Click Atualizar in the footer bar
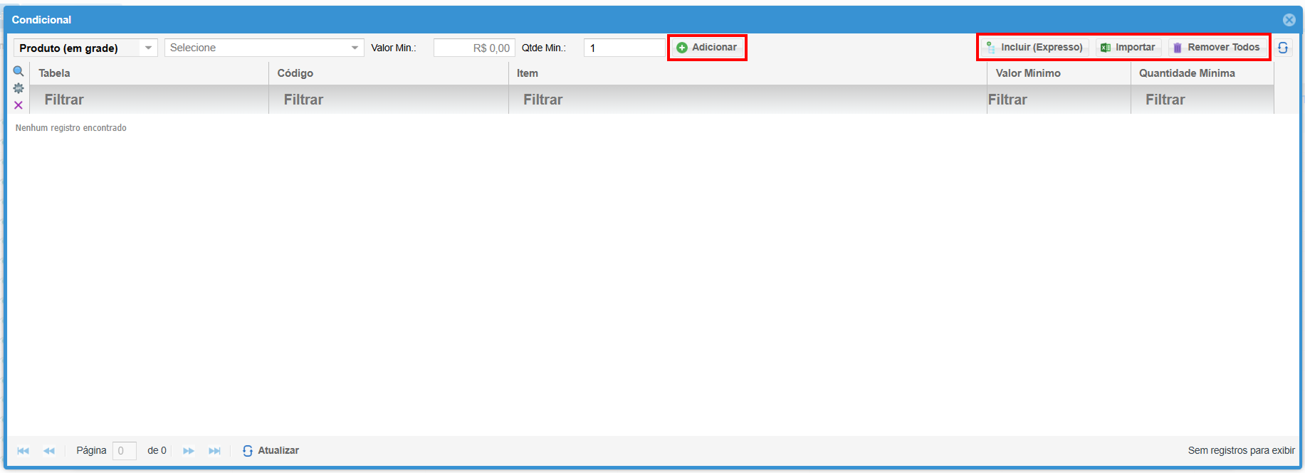The image size is (1305, 473). click(271, 451)
